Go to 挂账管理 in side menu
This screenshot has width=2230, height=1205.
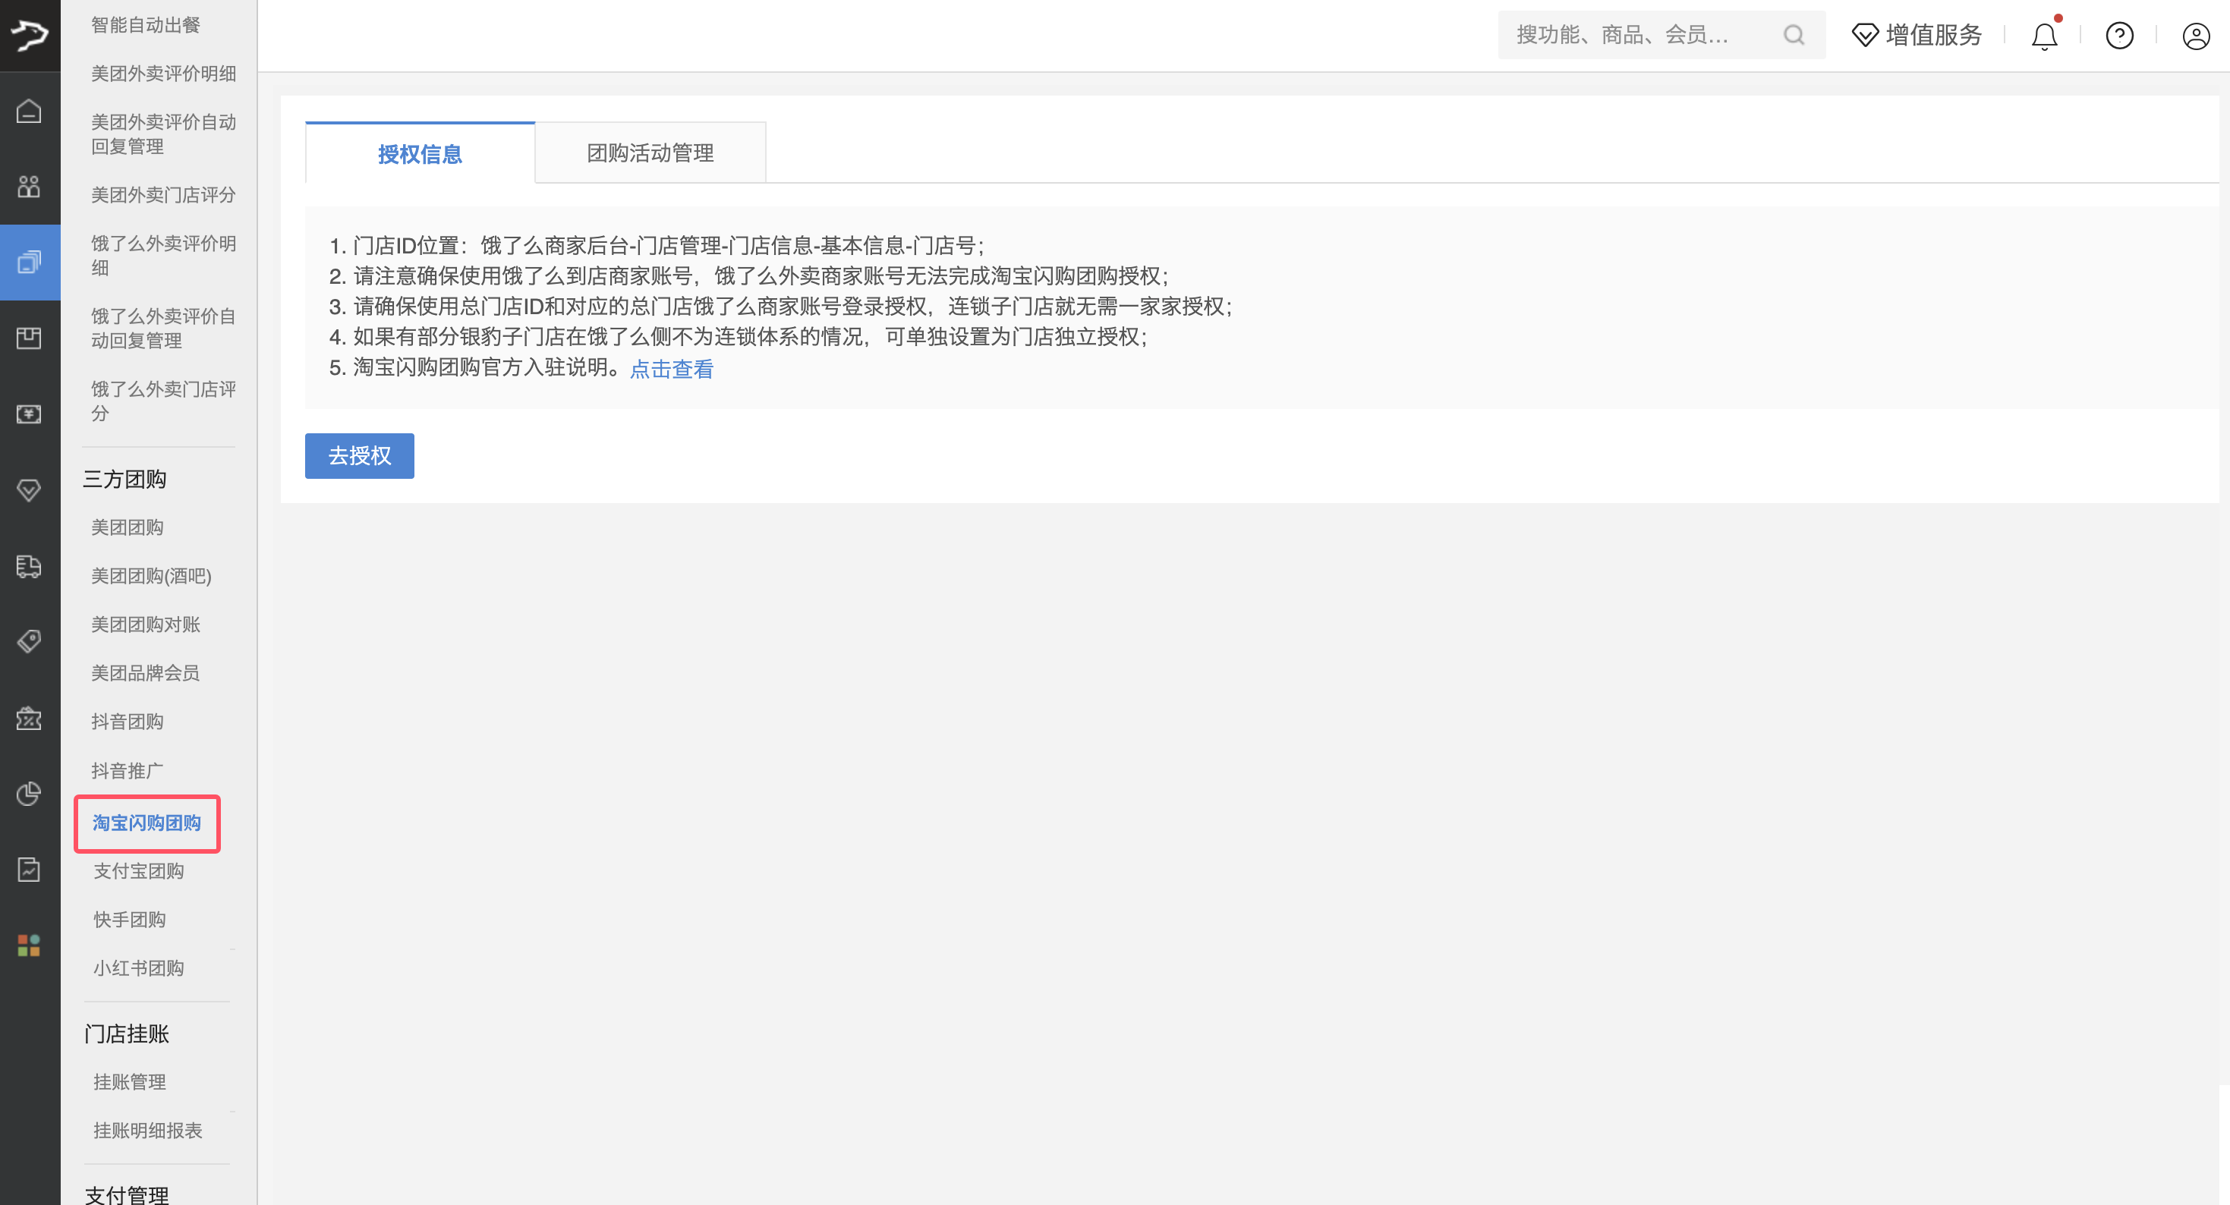[x=130, y=1082]
